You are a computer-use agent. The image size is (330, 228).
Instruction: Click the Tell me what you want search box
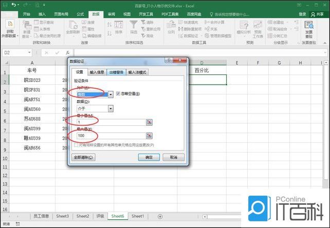[230, 14]
